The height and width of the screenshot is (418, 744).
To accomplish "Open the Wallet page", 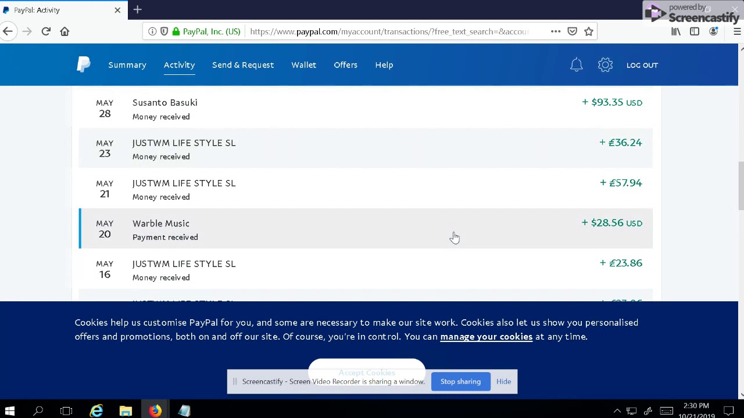I will click(x=303, y=65).
